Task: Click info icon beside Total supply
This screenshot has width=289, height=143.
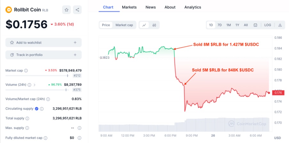Action: [27, 118]
